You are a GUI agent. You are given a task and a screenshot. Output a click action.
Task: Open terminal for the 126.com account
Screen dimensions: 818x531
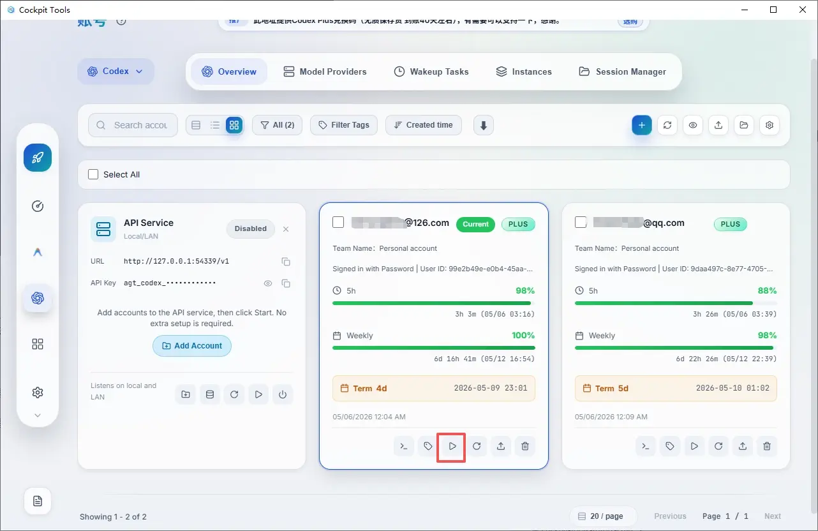click(x=404, y=446)
